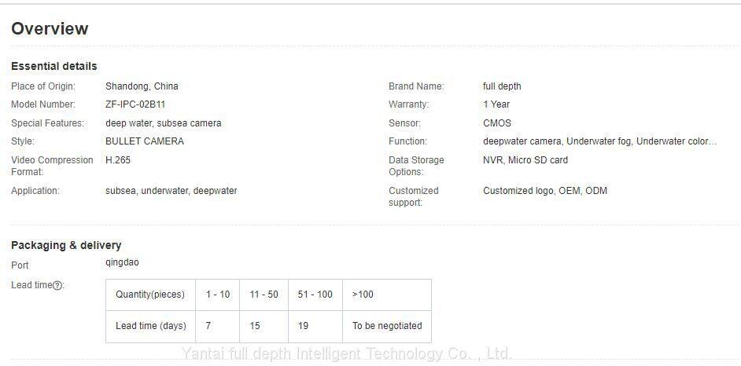This screenshot has height=366, width=741.
Task: Click the '>100' quantity cell
Action: tap(363, 295)
